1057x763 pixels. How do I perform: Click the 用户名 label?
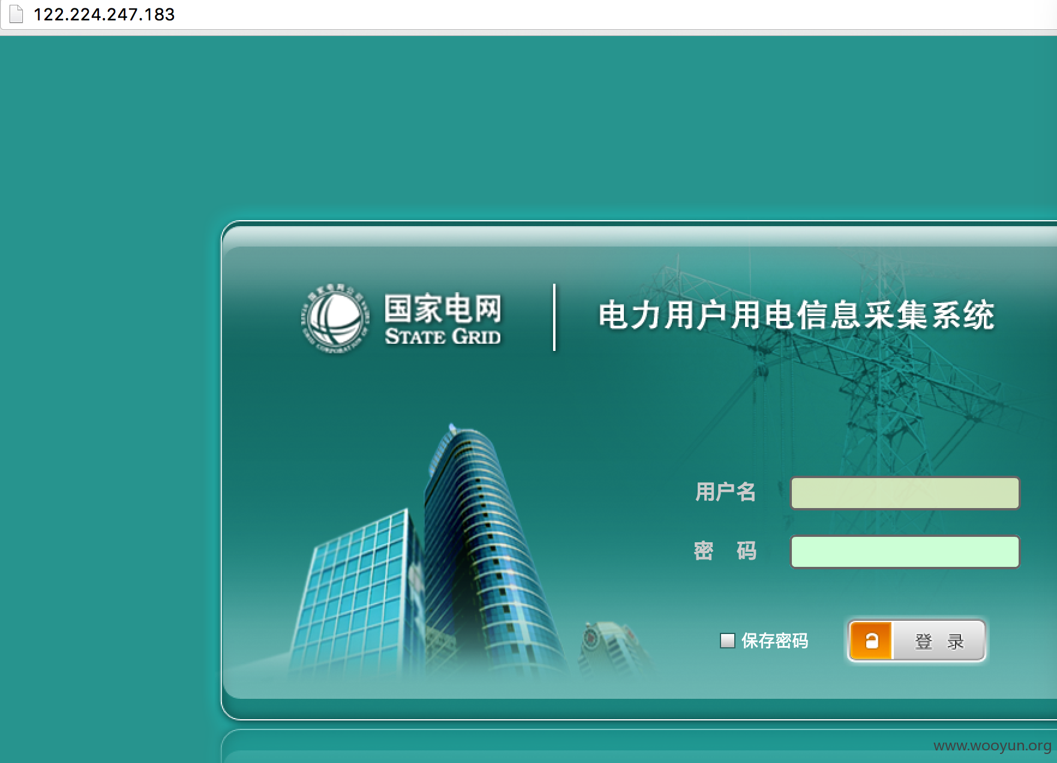(725, 492)
